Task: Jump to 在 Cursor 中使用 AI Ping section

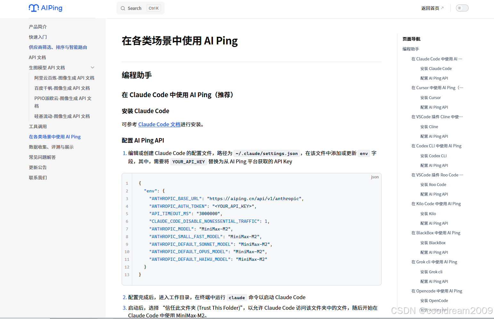Action: pyautogui.click(x=437, y=88)
